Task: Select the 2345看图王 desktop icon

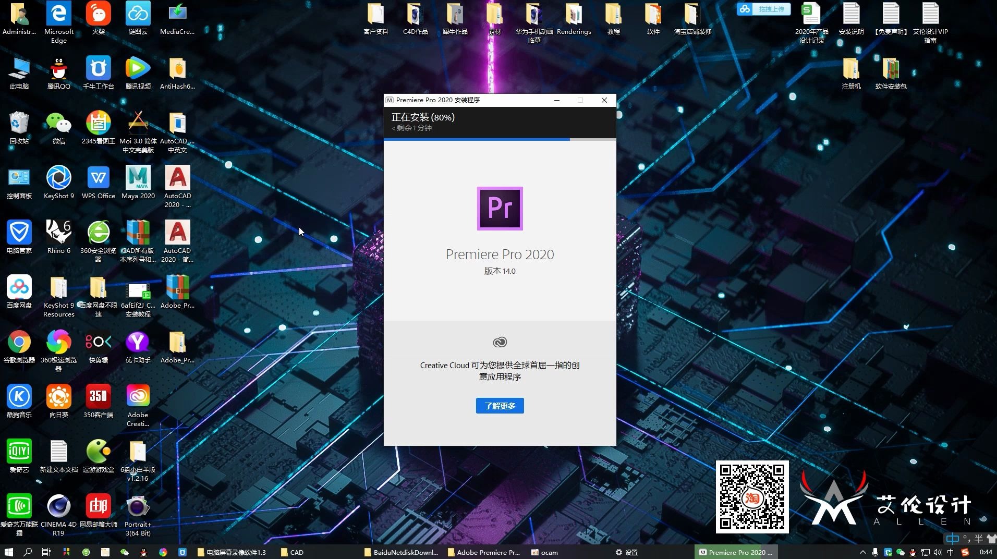Action: [x=99, y=128]
